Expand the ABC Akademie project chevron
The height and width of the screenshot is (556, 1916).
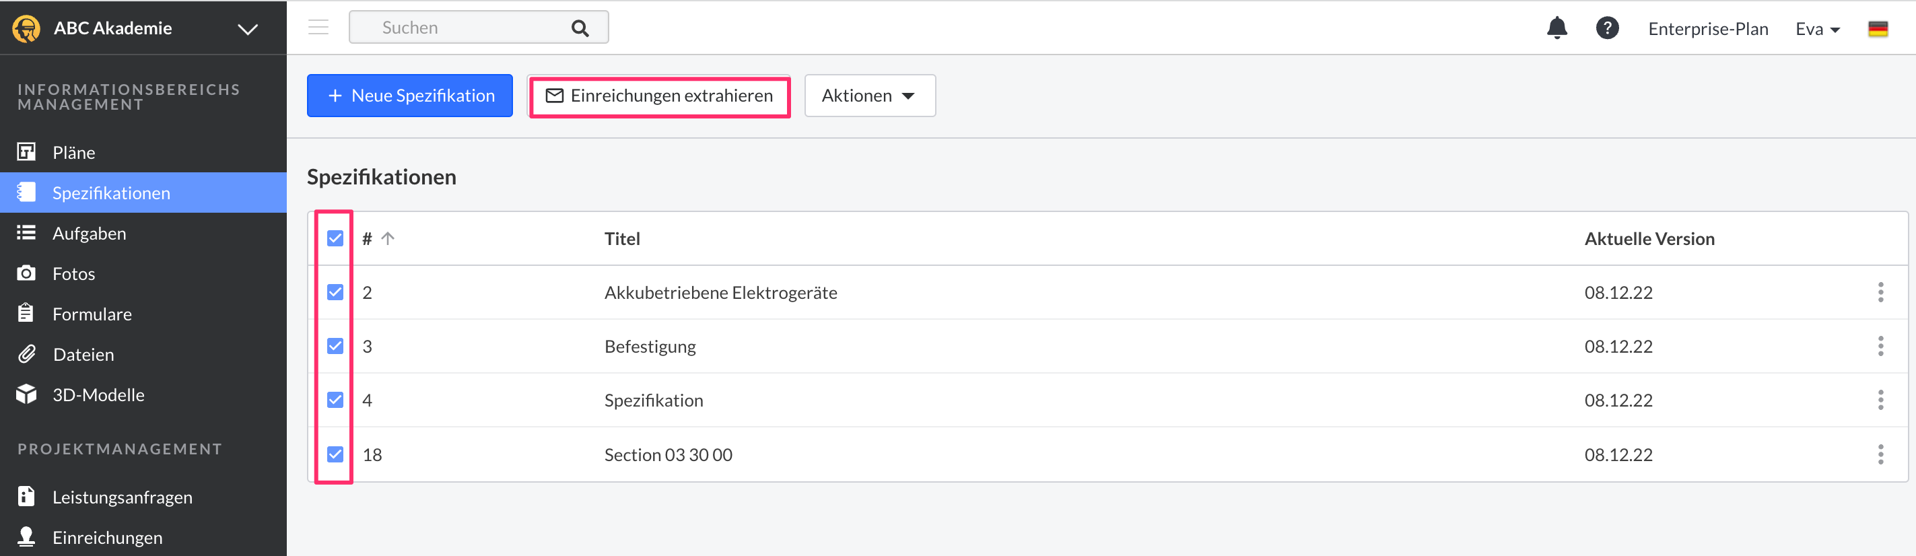click(x=248, y=29)
